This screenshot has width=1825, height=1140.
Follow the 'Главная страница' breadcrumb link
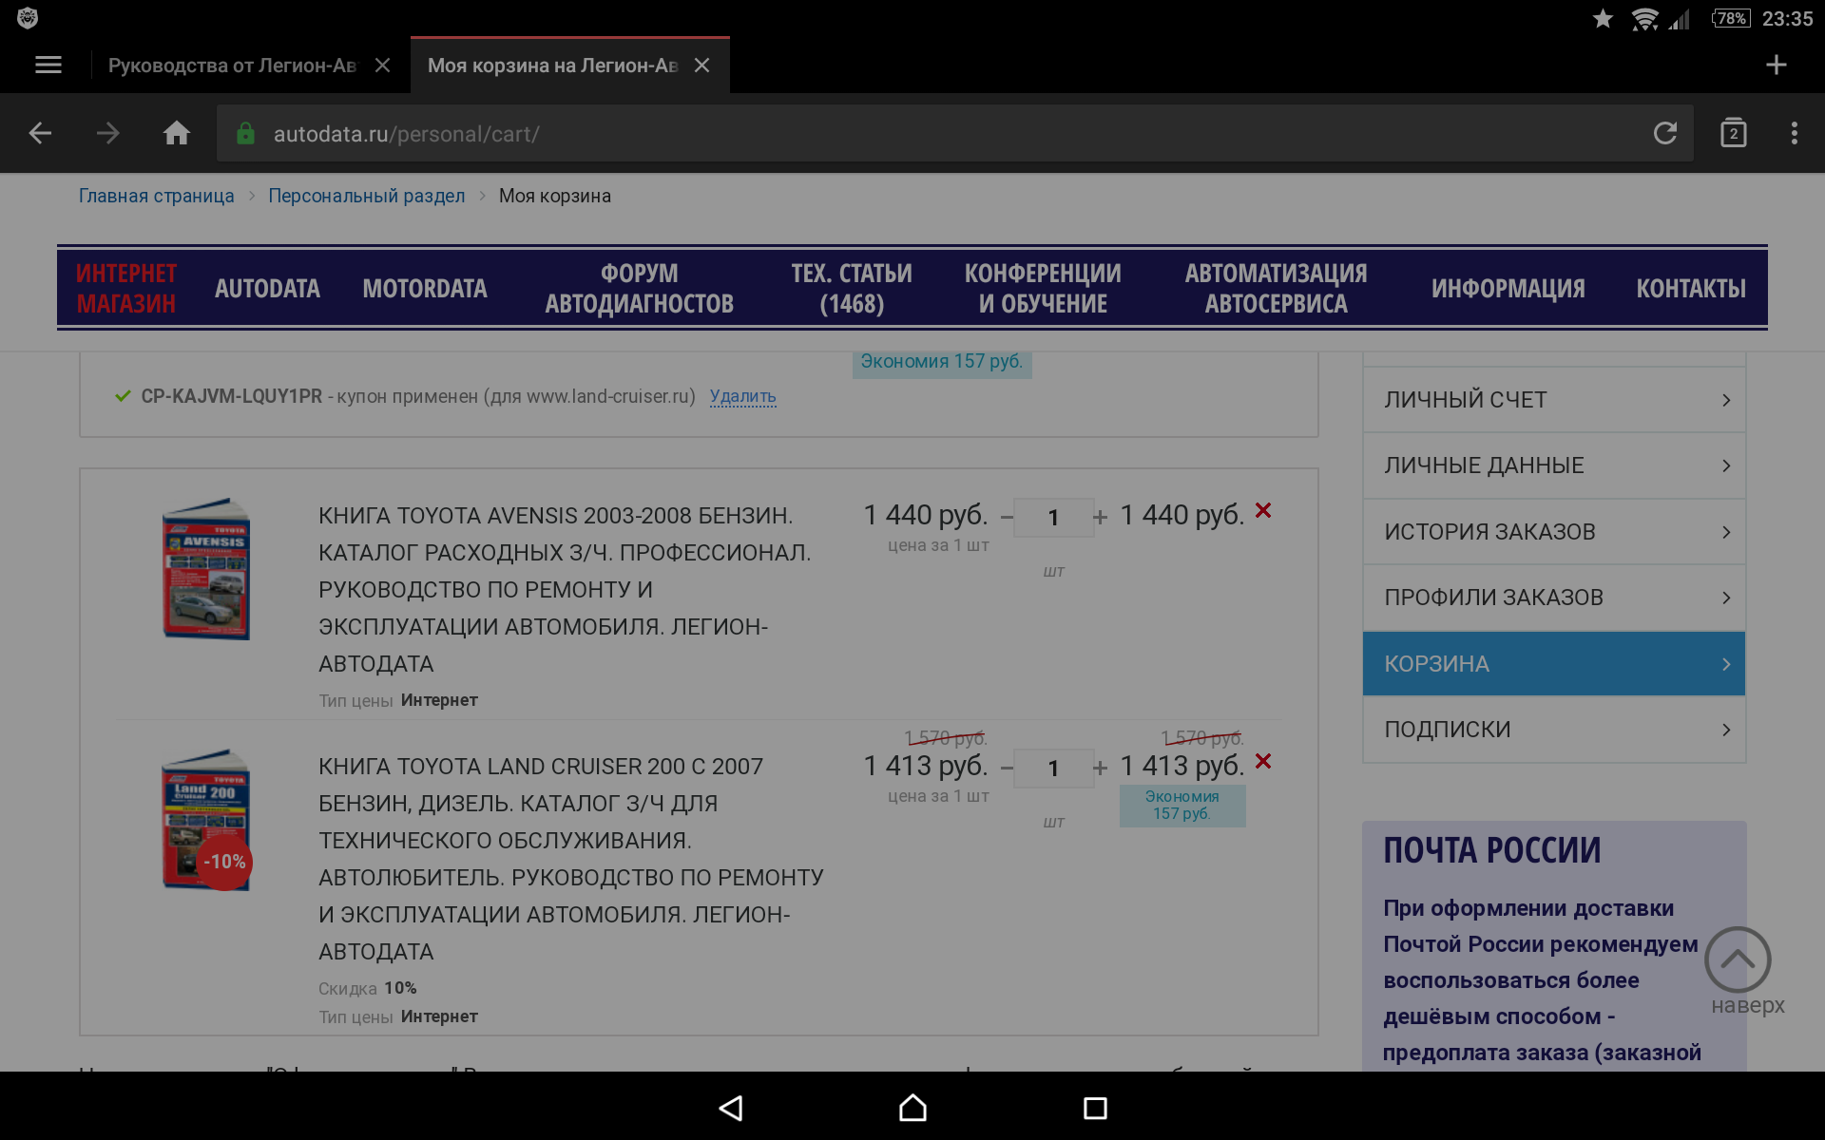pos(156,196)
